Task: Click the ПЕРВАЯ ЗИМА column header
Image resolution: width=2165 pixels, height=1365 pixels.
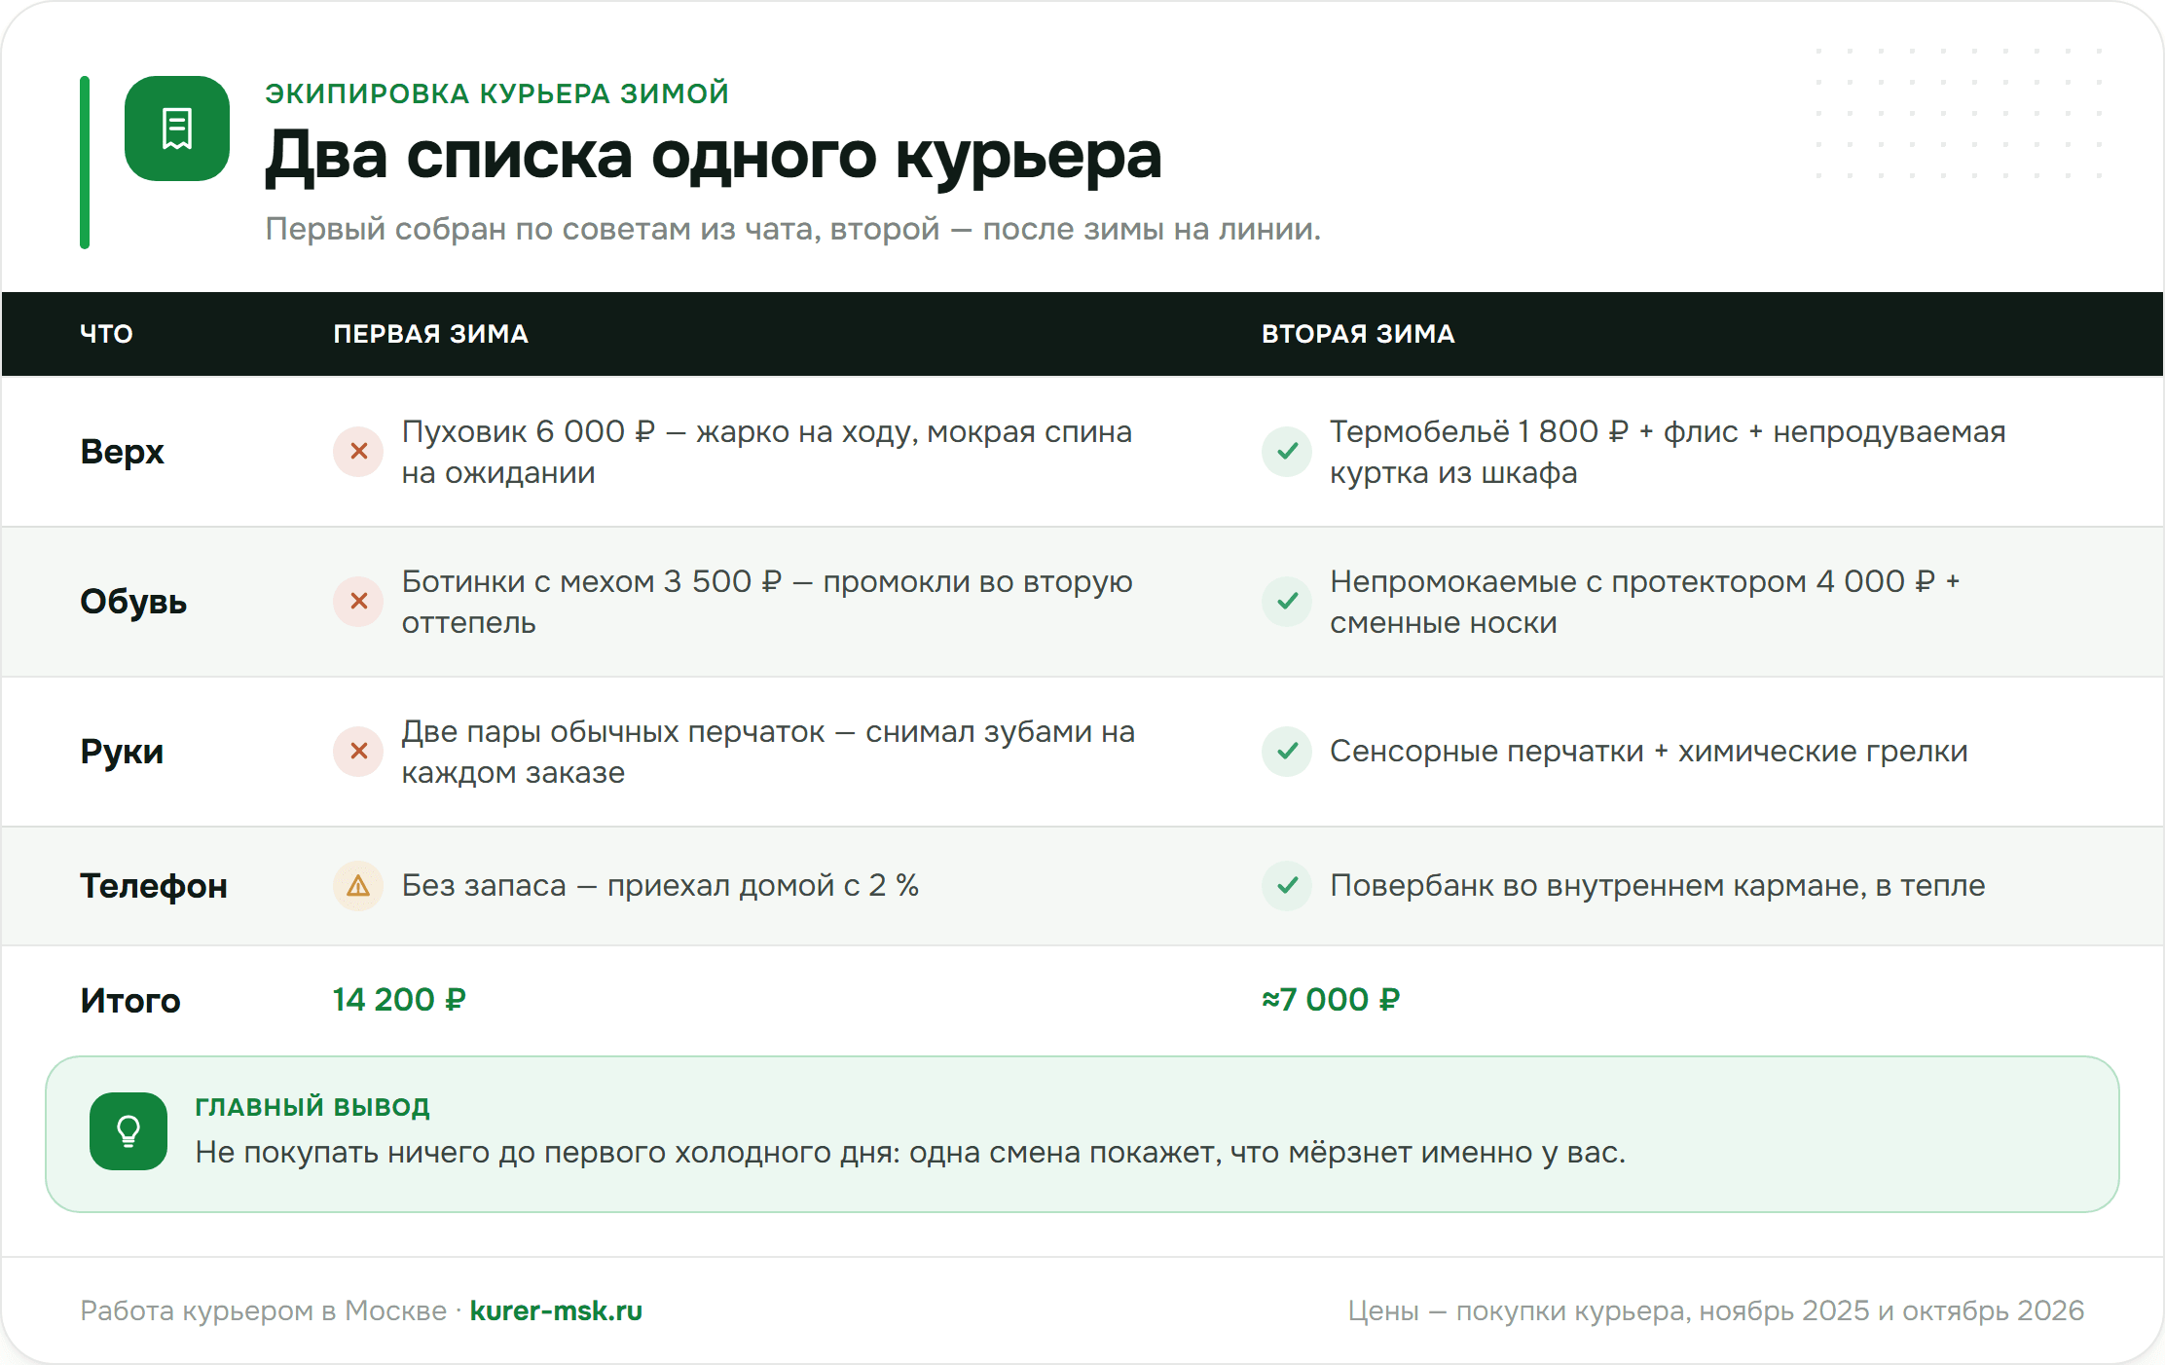Action: click(x=430, y=334)
